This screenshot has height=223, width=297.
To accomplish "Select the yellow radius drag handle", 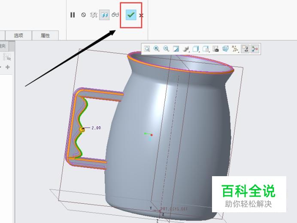I will (82, 129).
